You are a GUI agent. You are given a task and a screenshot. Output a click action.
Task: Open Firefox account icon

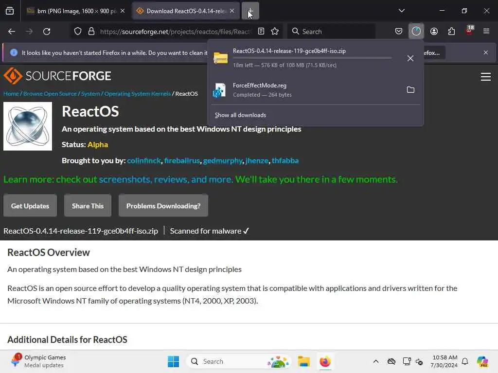pyautogui.click(x=434, y=32)
